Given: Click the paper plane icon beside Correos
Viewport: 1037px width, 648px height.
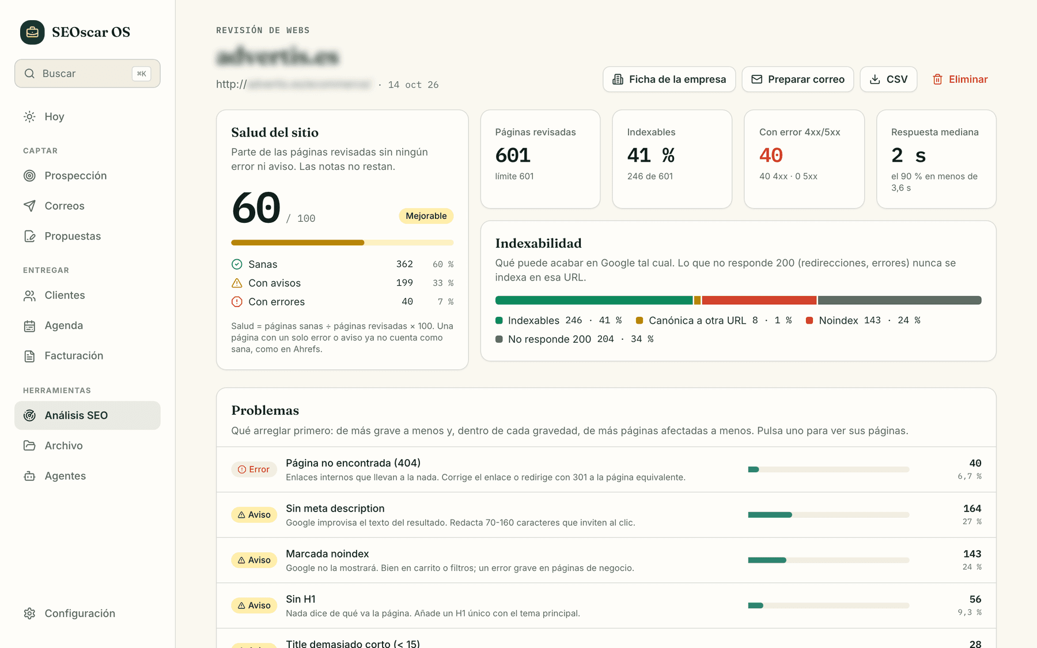Looking at the screenshot, I should click(29, 206).
